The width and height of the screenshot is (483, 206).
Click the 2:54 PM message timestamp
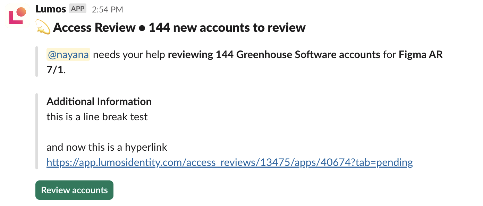coord(107,9)
